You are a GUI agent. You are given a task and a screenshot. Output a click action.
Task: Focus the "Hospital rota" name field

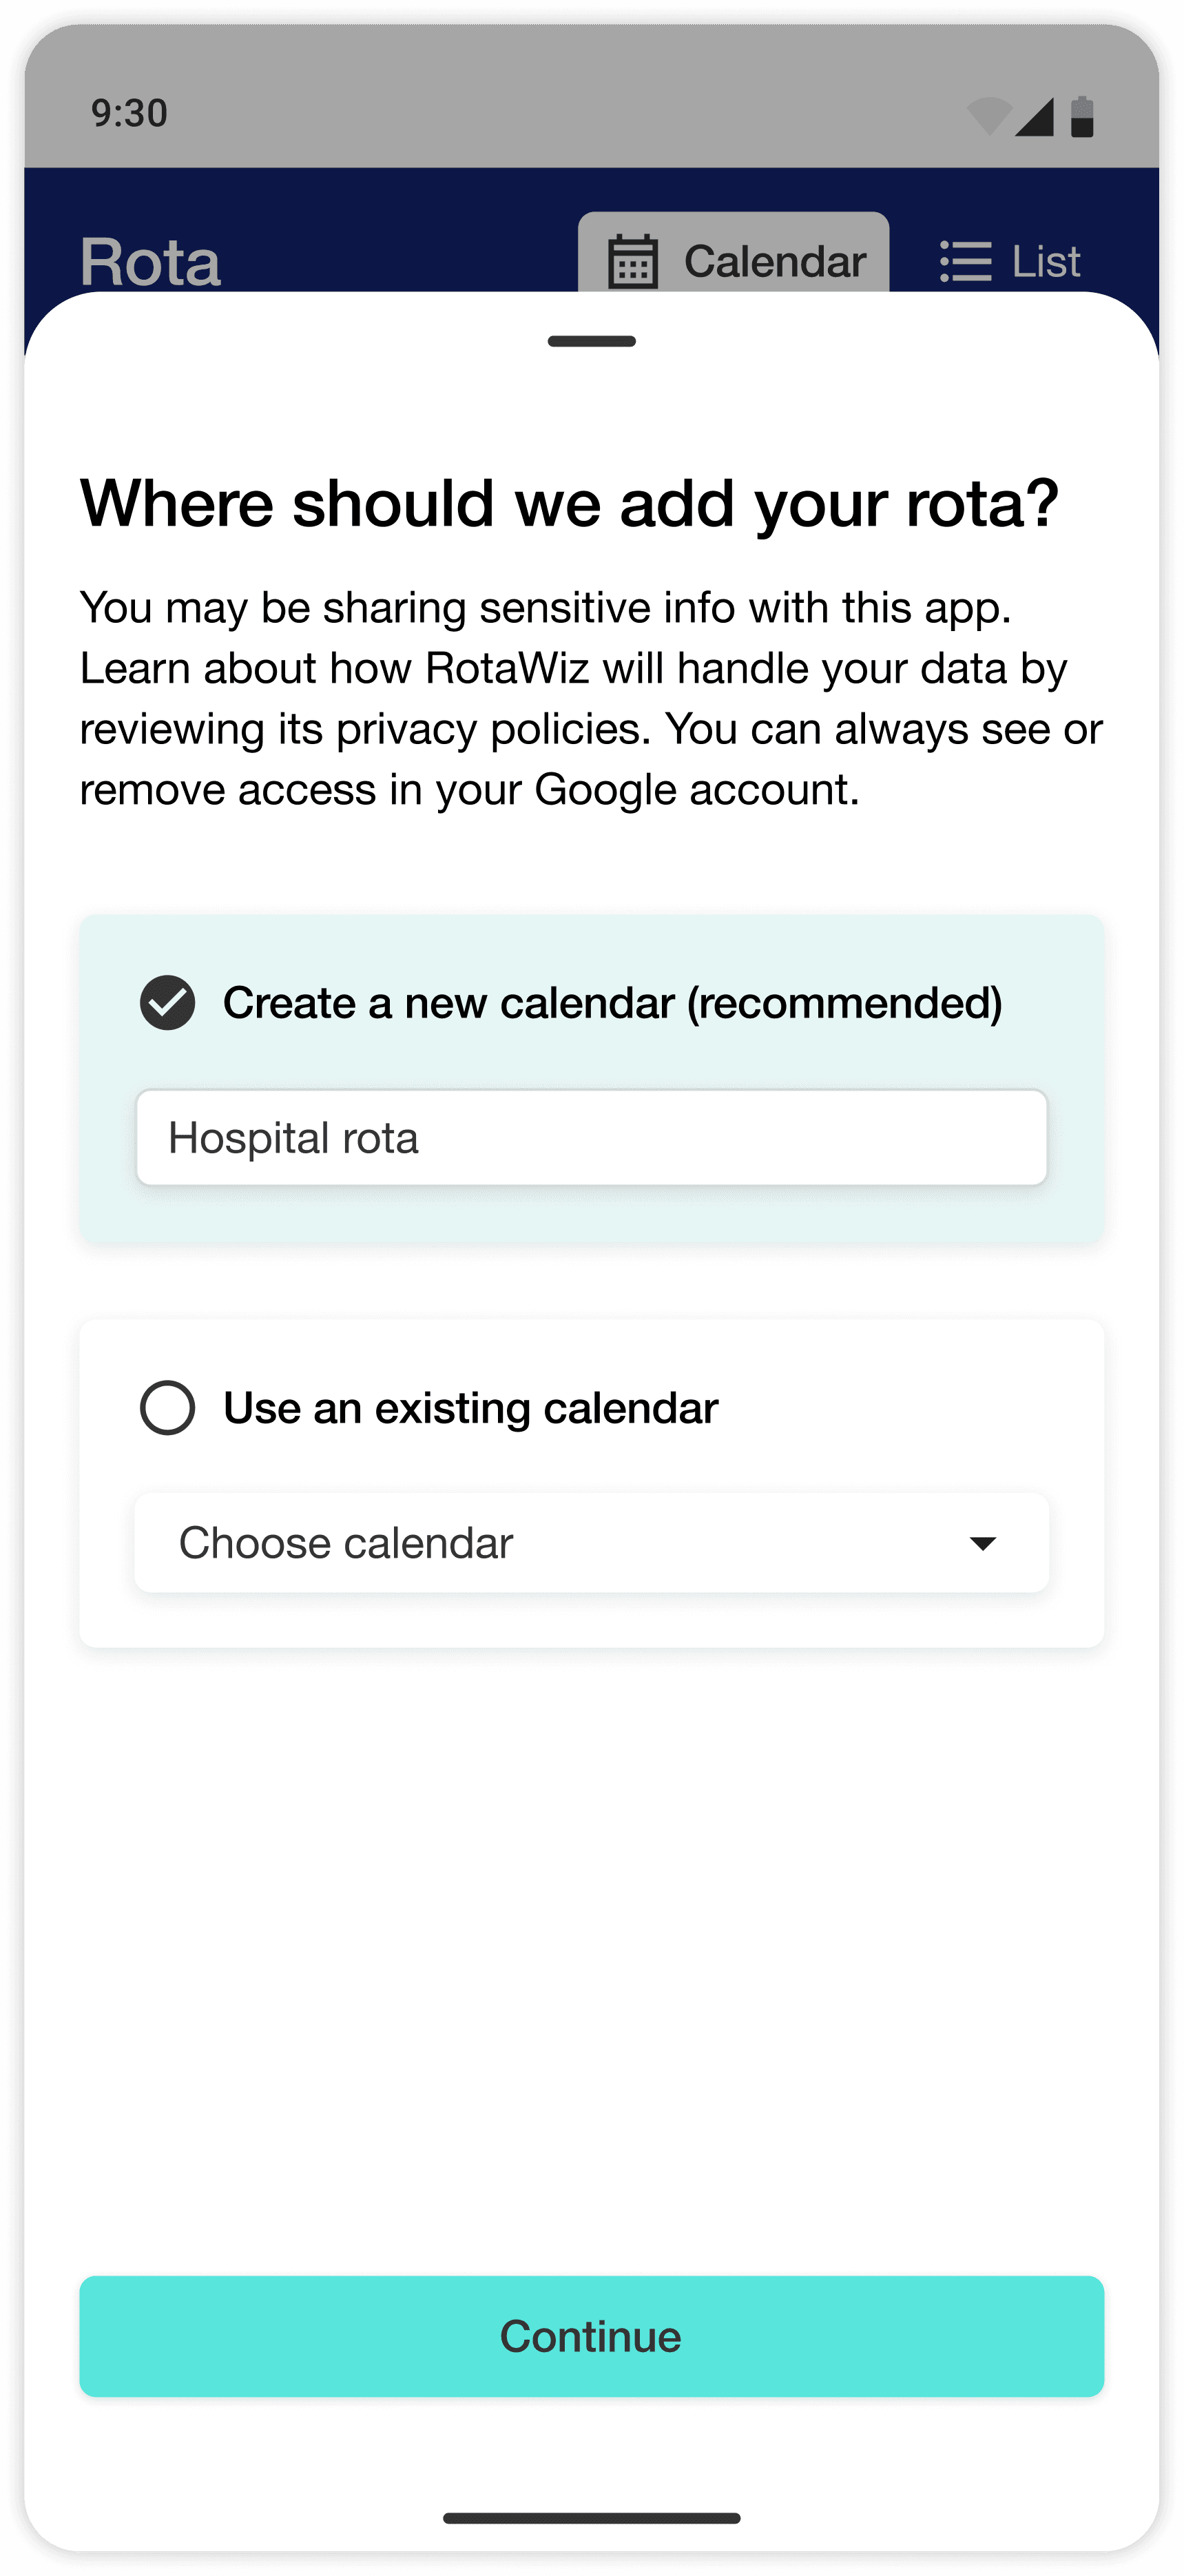point(592,1138)
